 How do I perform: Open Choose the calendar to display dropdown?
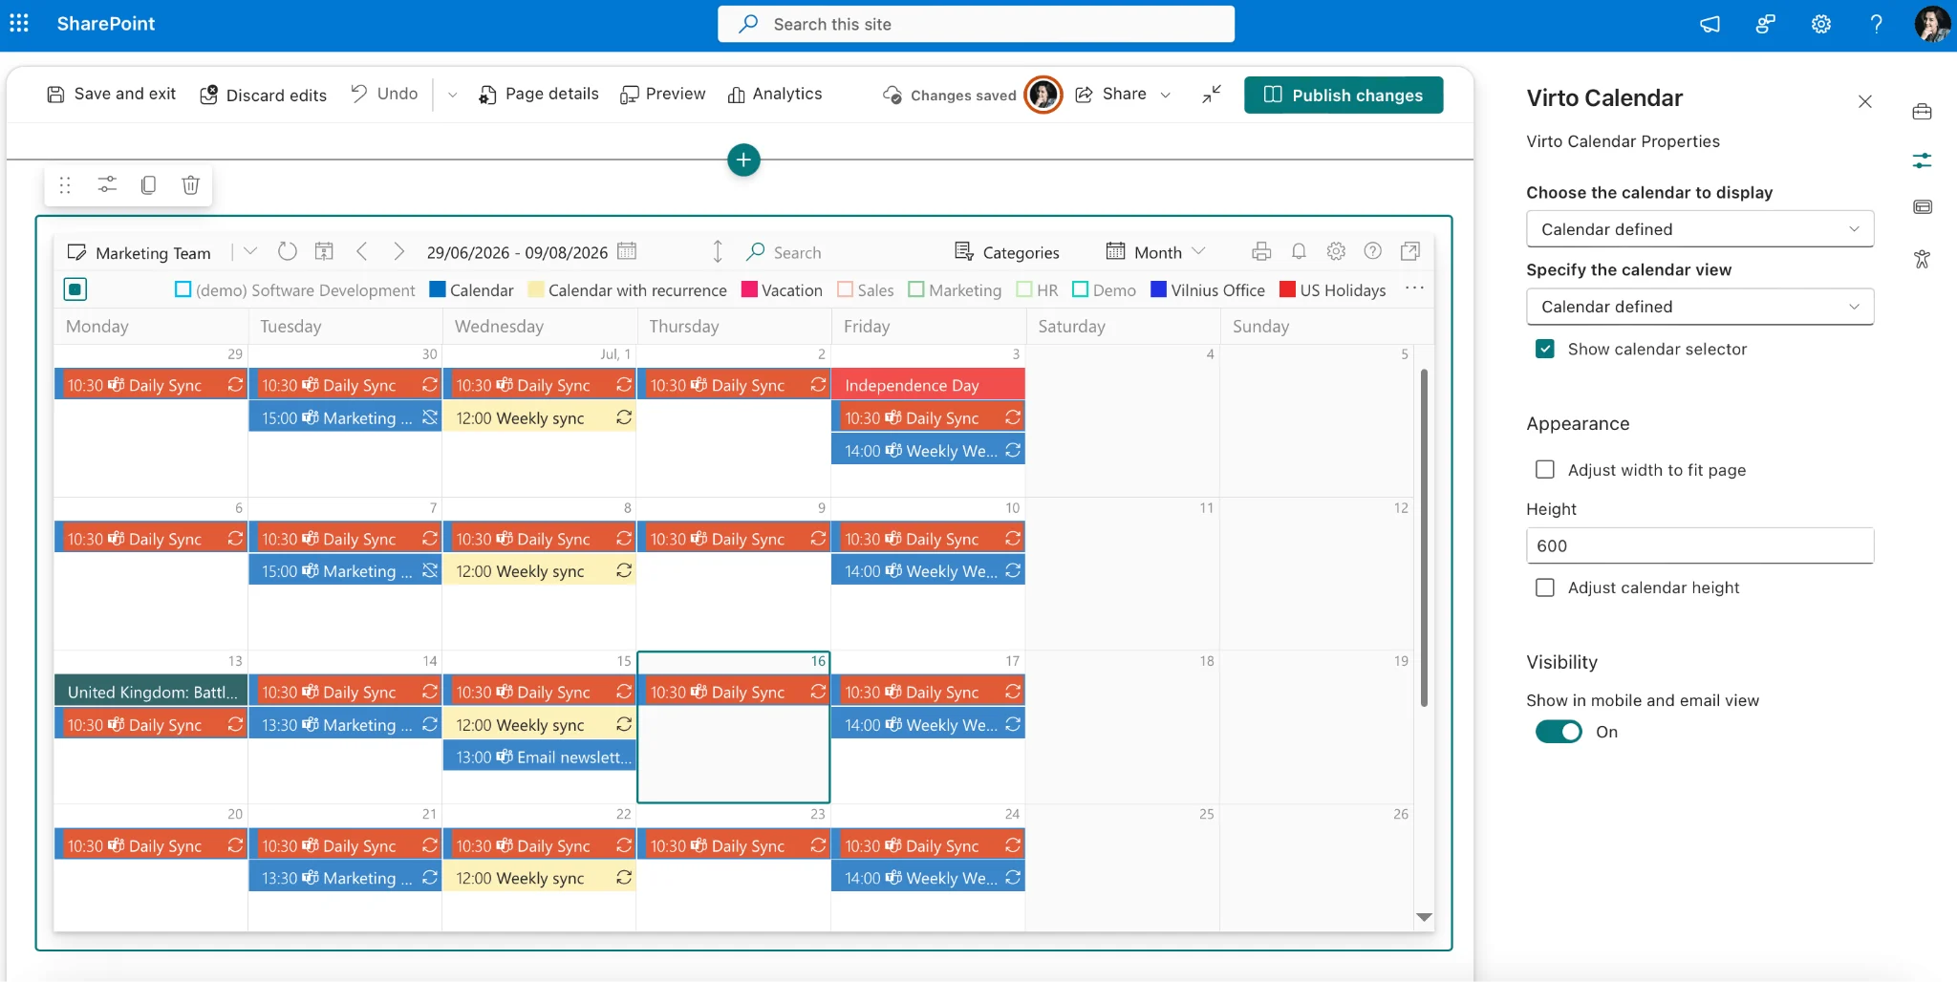click(x=1700, y=229)
